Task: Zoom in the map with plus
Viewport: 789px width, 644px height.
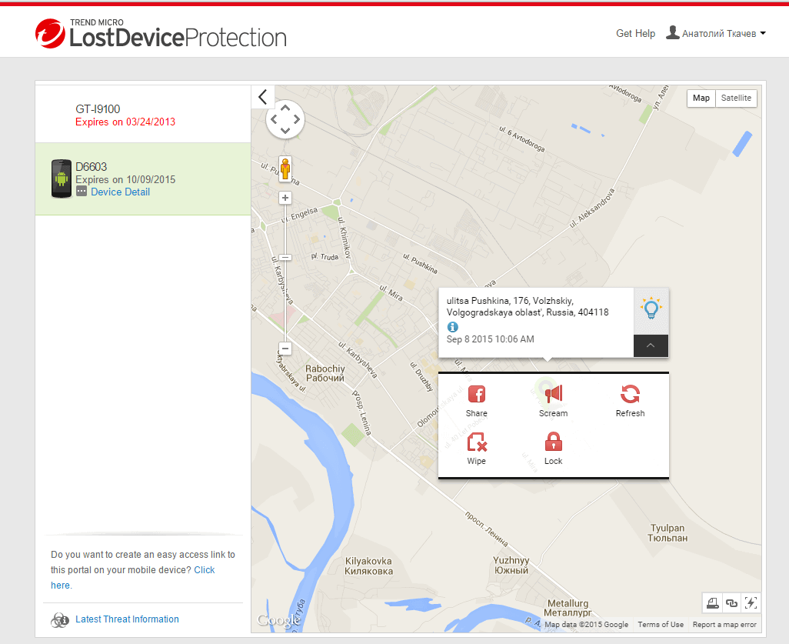Action: pyautogui.click(x=285, y=198)
